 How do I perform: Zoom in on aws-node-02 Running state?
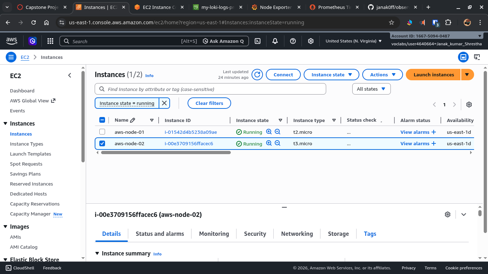pos(269,143)
